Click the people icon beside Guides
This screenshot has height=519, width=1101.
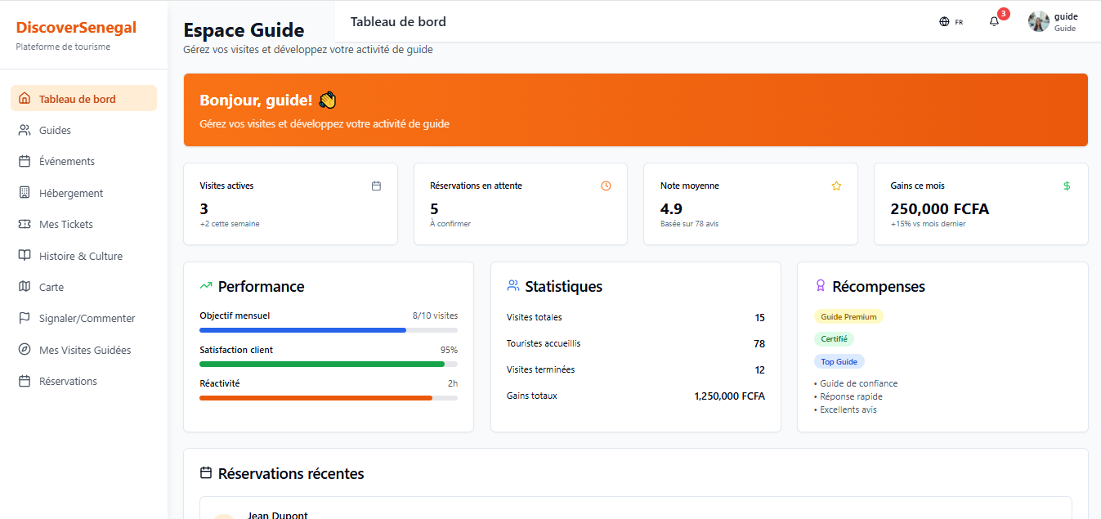click(x=25, y=130)
